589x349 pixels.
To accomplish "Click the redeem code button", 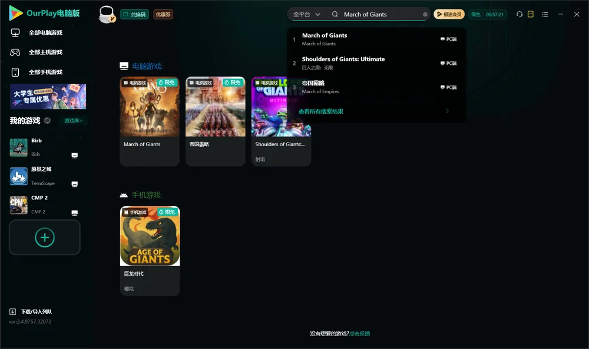I will coord(134,14).
